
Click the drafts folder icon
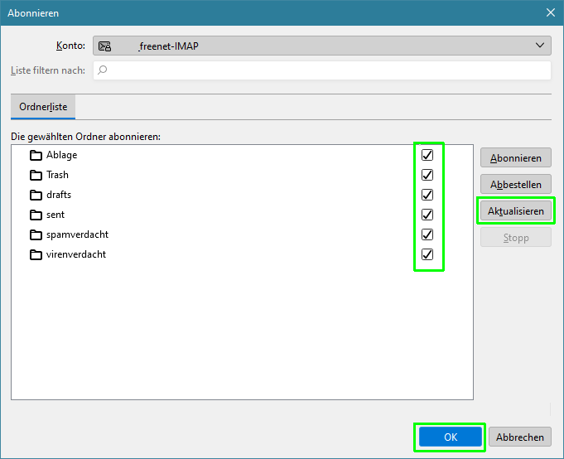click(x=36, y=195)
